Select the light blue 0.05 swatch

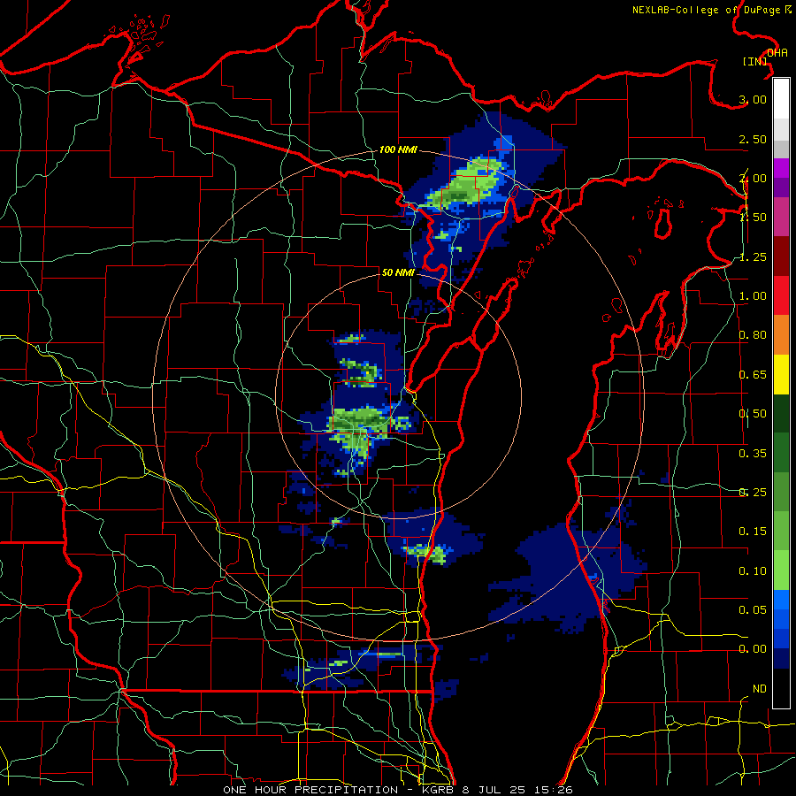click(x=781, y=600)
